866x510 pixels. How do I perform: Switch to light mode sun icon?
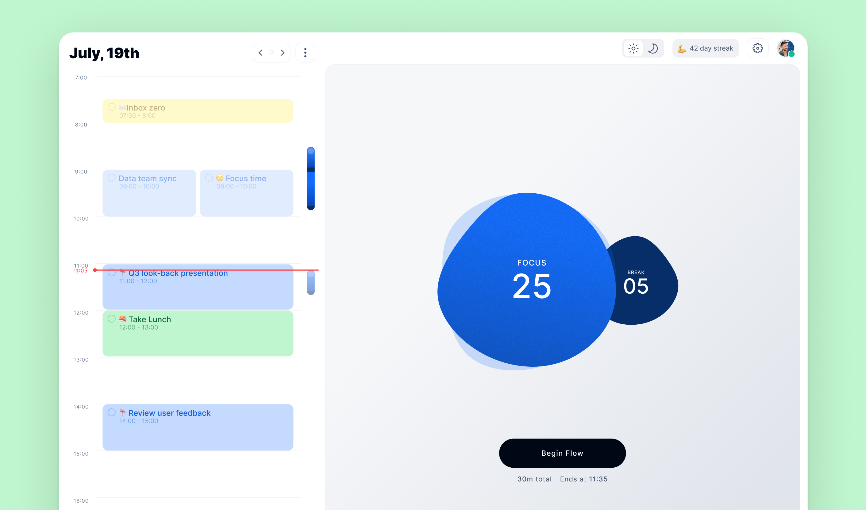(x=633, y=48)
